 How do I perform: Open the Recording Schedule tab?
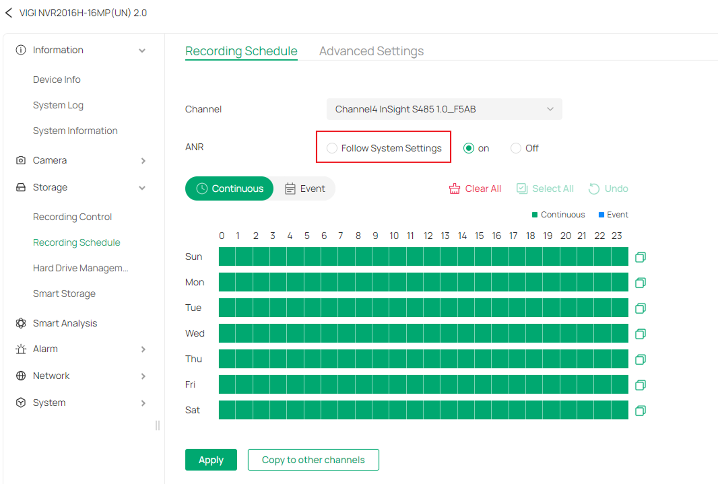[x=241, y=51]
